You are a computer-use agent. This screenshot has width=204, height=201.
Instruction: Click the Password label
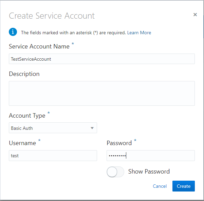[x=119, y=143]
